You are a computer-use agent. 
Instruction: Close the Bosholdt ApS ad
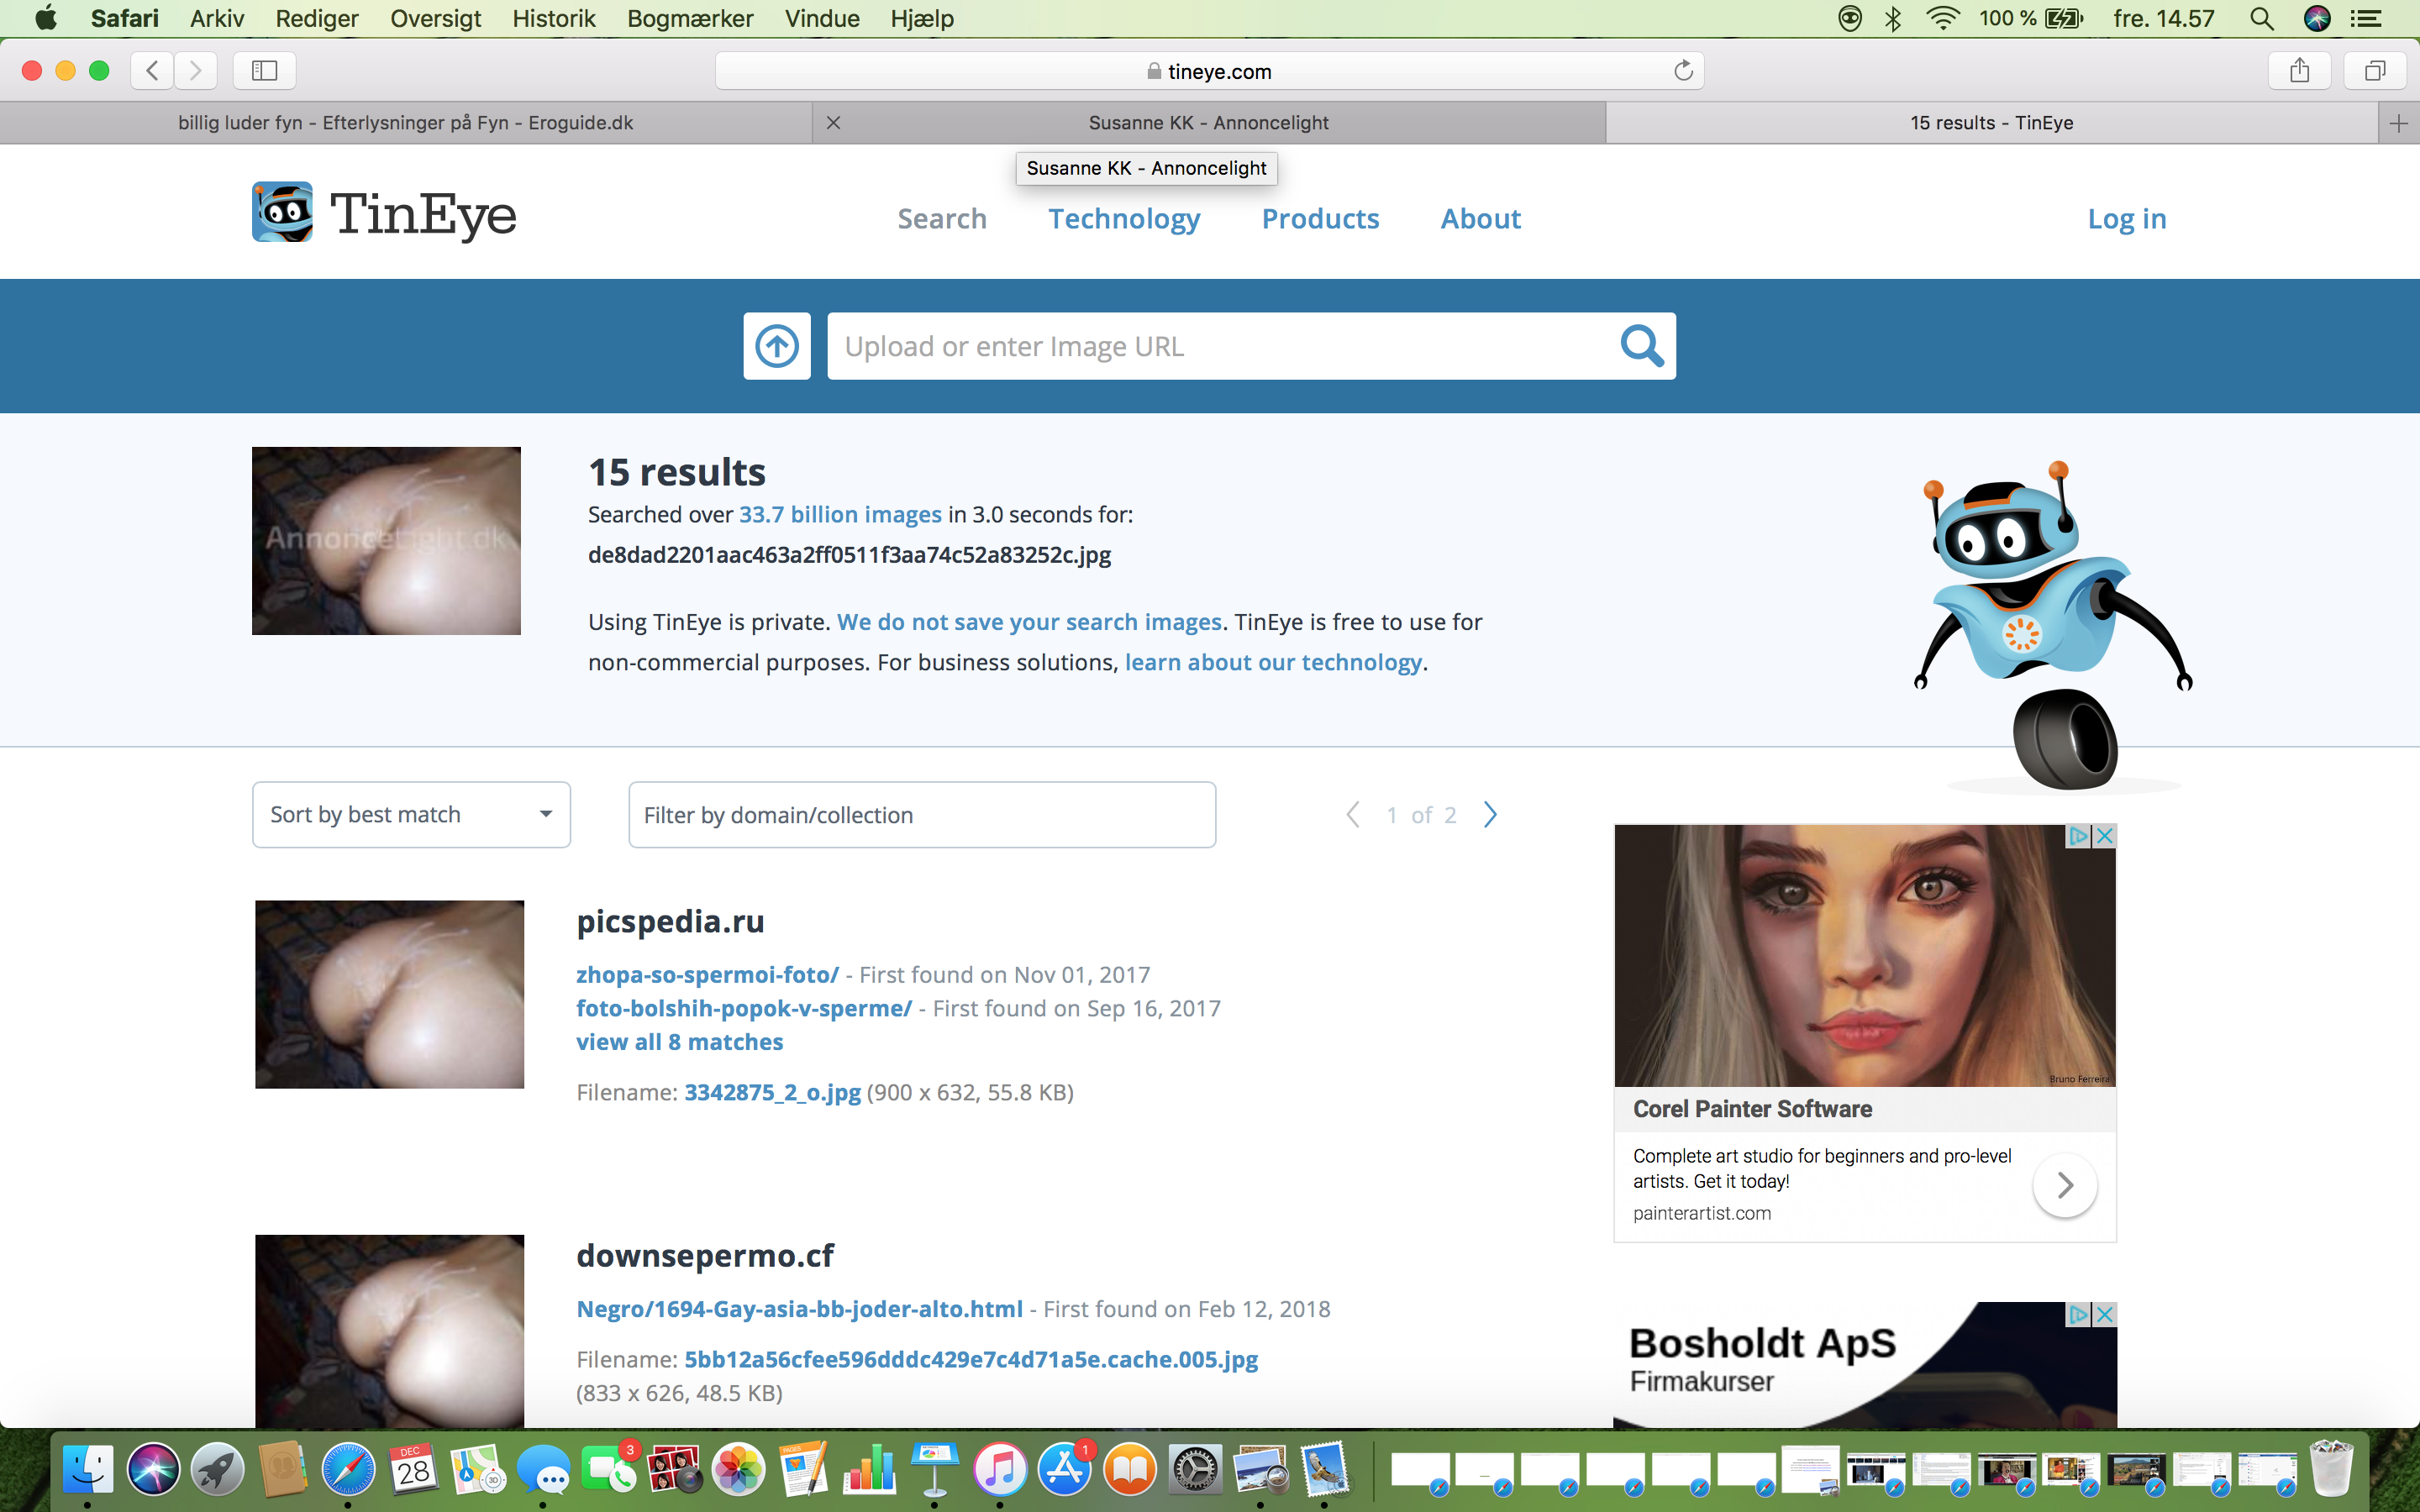2104,1314
